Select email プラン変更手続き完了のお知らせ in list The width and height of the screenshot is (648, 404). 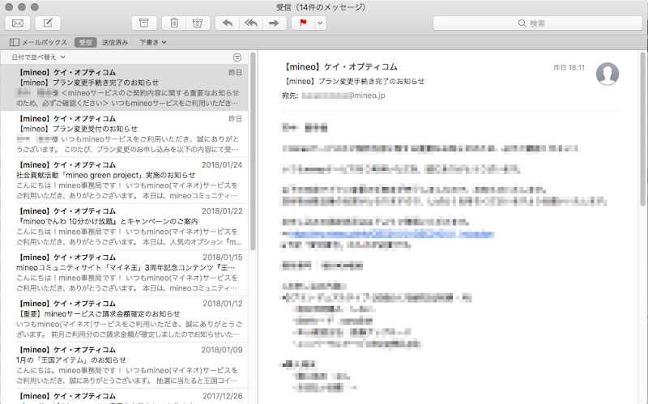124,87
